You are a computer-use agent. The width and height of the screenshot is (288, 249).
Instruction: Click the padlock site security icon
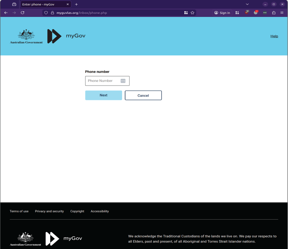[52, 13]
